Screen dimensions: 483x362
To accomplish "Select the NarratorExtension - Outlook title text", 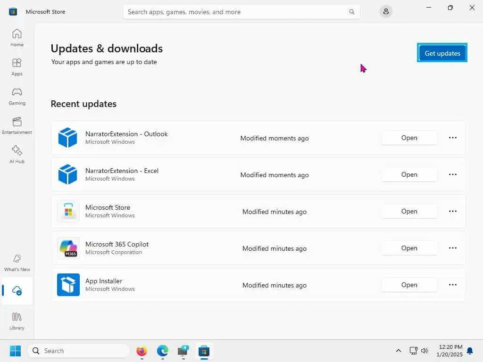I will tap(126, 134).
